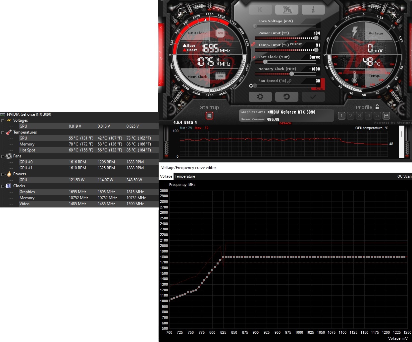
Task: Toggle the Startup Windows-logo button
Action: (x=209, y=116)
